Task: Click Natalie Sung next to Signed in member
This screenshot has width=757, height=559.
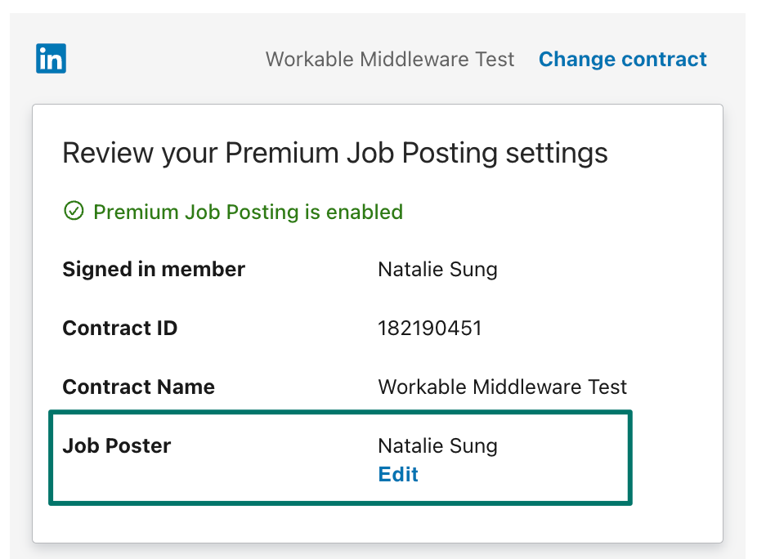Action: point(437,270)
